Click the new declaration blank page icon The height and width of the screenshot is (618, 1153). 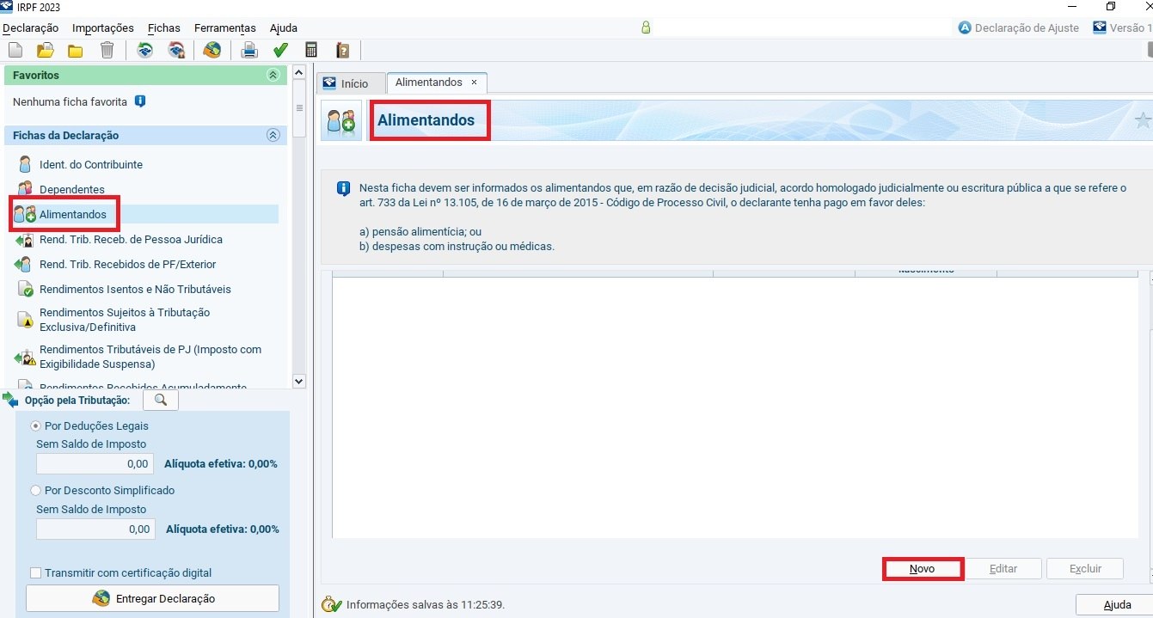click(x=15, y=51)
